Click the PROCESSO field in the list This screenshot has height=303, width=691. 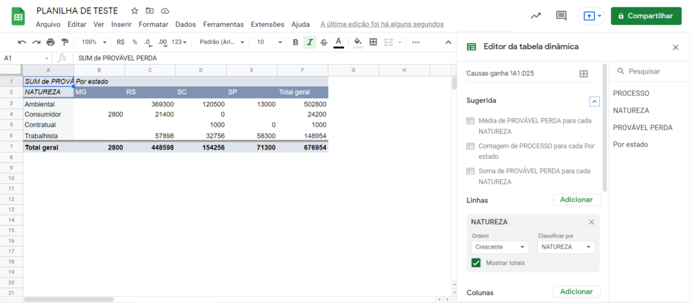pos(631,93)
